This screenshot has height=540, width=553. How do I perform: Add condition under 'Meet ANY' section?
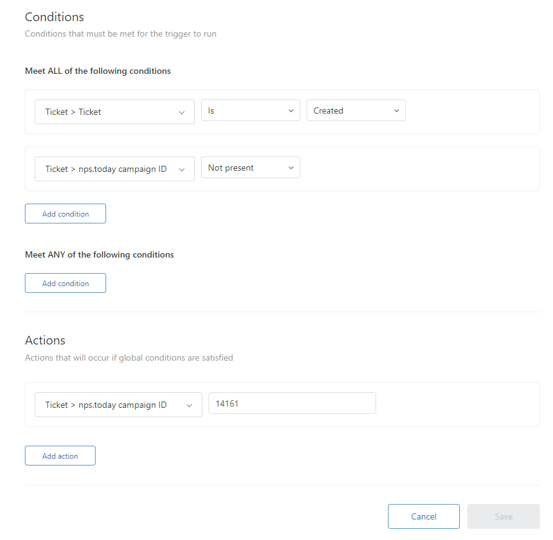point(65,283)
